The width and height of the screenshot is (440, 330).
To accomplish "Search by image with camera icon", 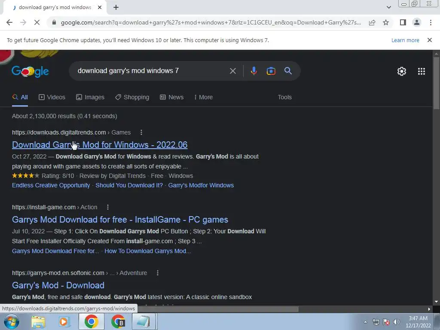I will click(271, 71).
